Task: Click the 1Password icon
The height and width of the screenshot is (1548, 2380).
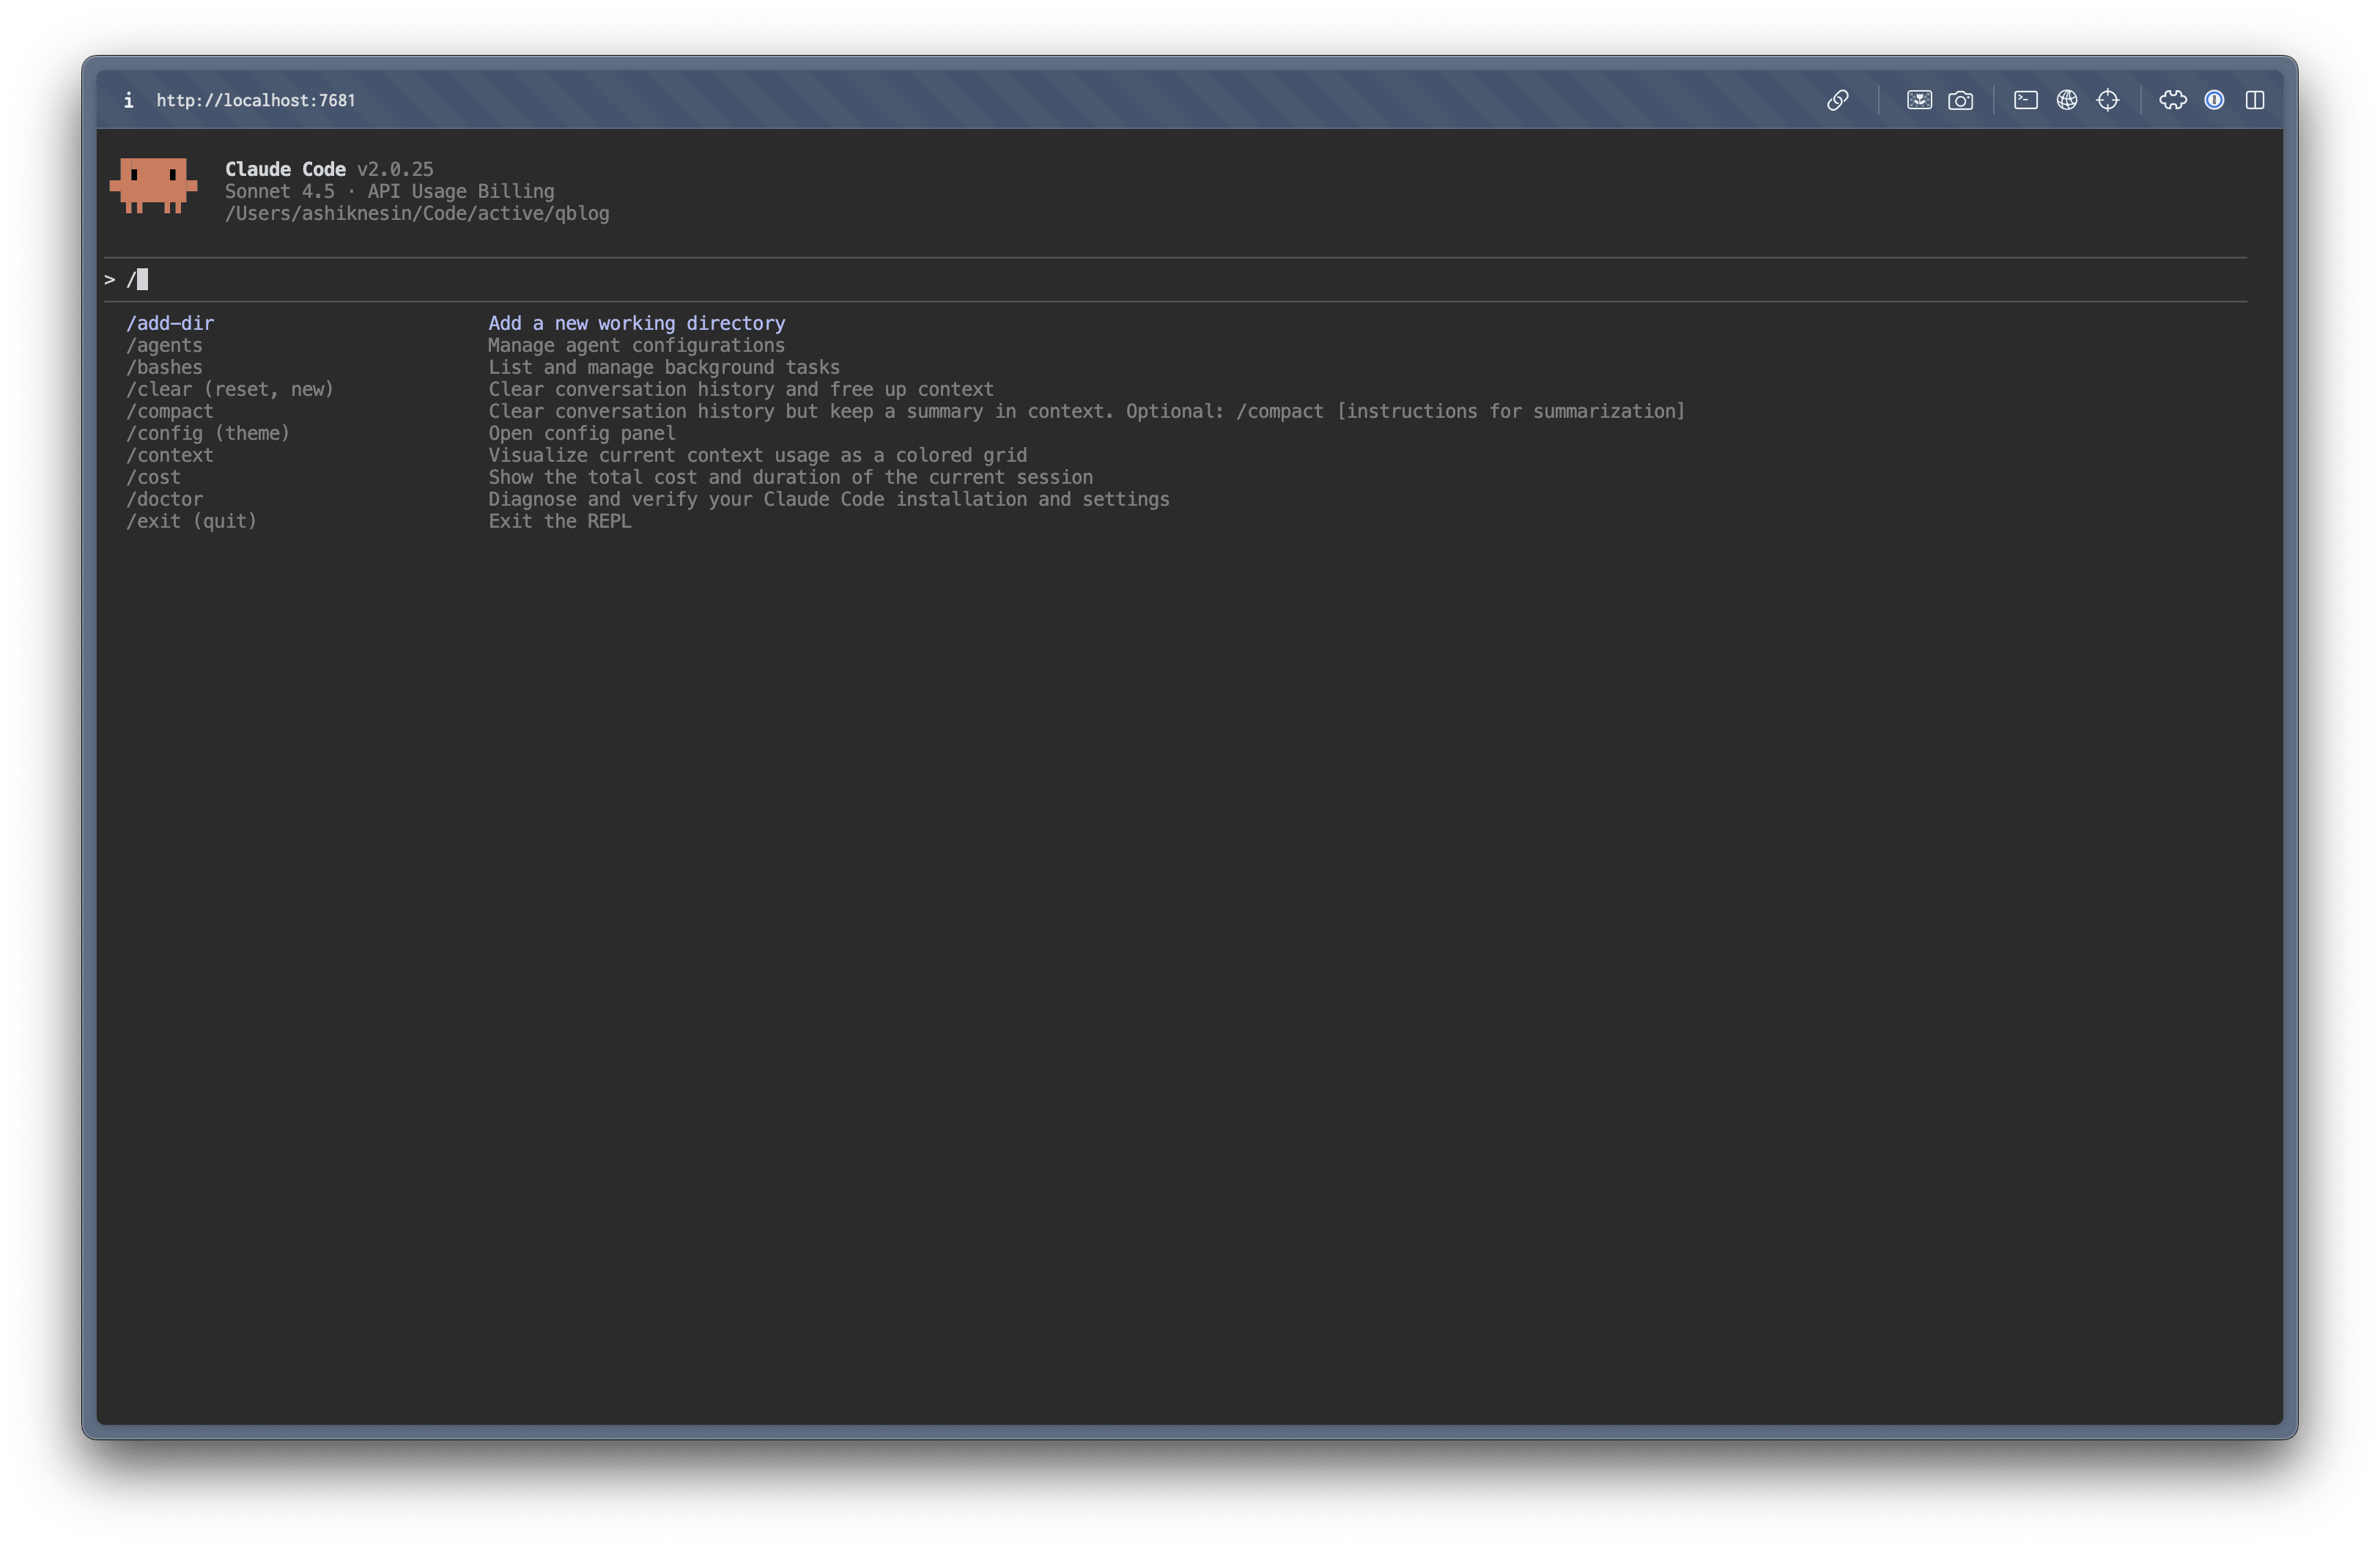Action: coord(2214,100)
